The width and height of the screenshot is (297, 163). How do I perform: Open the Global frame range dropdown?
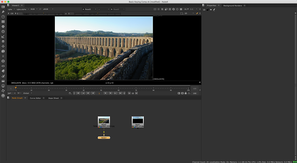[27, 93]
